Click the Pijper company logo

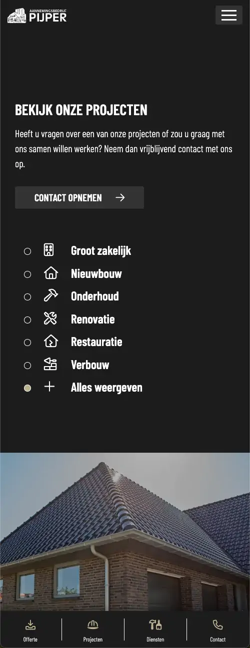tap(37, 15)
